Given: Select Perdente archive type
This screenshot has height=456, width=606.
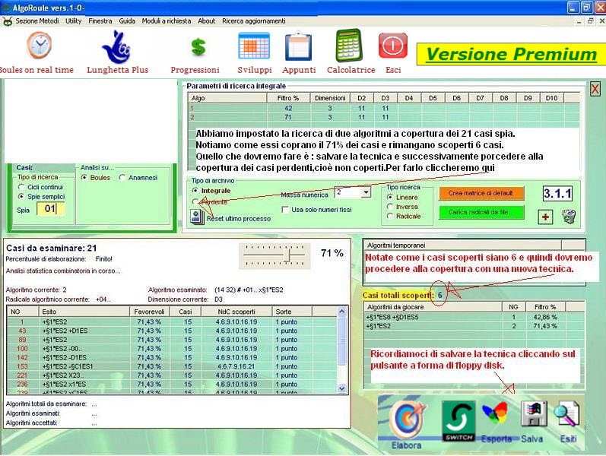Looking at the screenshot, I should 195,201.
